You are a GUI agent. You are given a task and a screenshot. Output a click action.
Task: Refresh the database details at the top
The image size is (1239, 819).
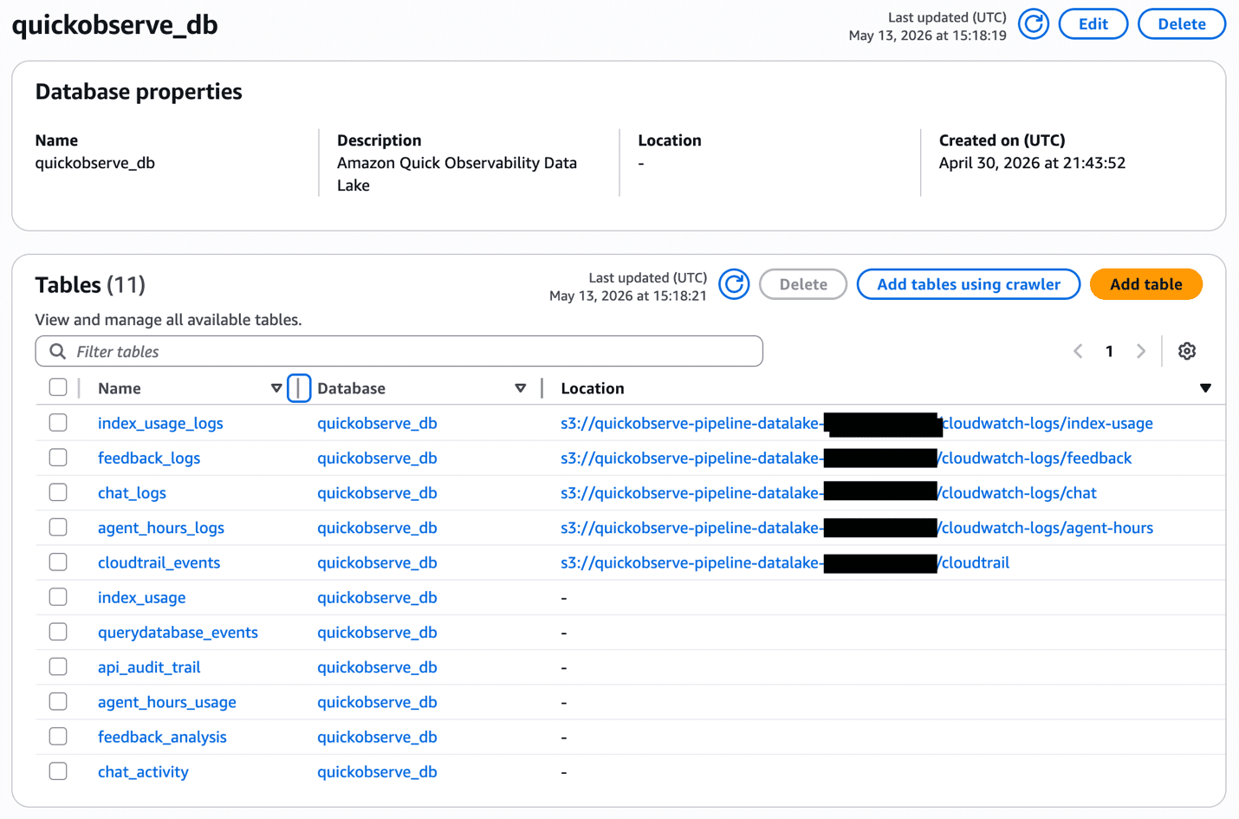pyautogui.click(x=1033, y=24)
